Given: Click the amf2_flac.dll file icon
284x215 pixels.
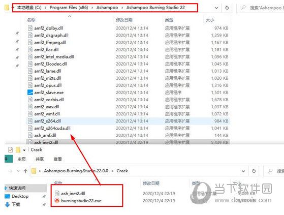Looking at the screenshot, I should tap(30, 49).
